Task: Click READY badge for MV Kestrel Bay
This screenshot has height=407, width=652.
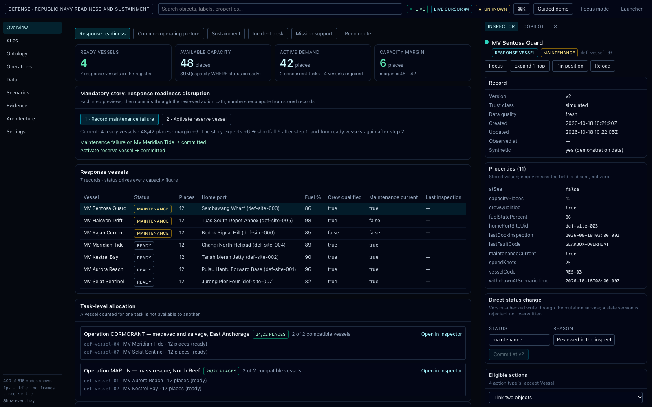Action: (144, 258)
